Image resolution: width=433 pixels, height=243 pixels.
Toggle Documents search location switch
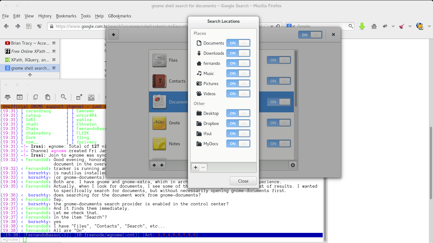238,43
